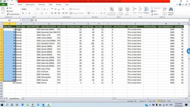
Task: Open Sort & Filter options
Action: click(165, 11)
